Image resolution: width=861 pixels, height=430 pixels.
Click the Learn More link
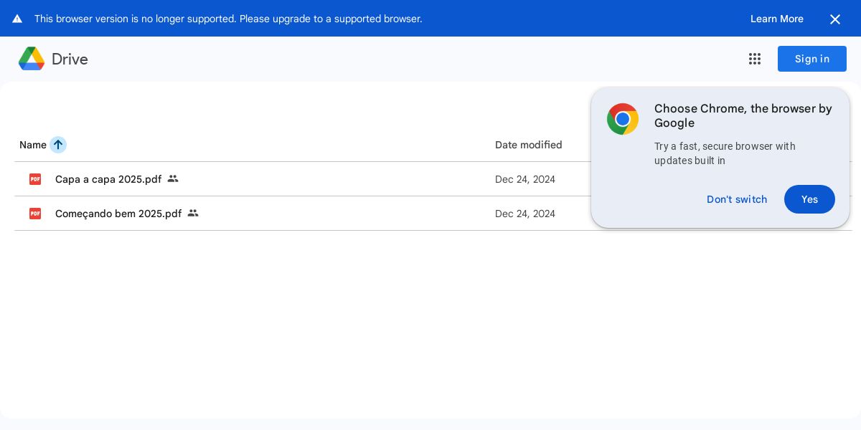click(x=777, y=19)
